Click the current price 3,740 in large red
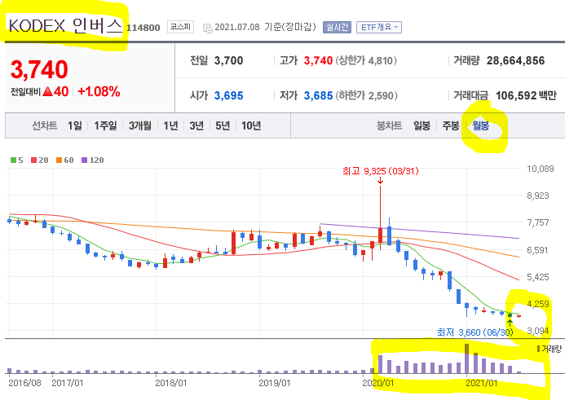The height and width of the screenshot is (400, 565). coord(39,69)
